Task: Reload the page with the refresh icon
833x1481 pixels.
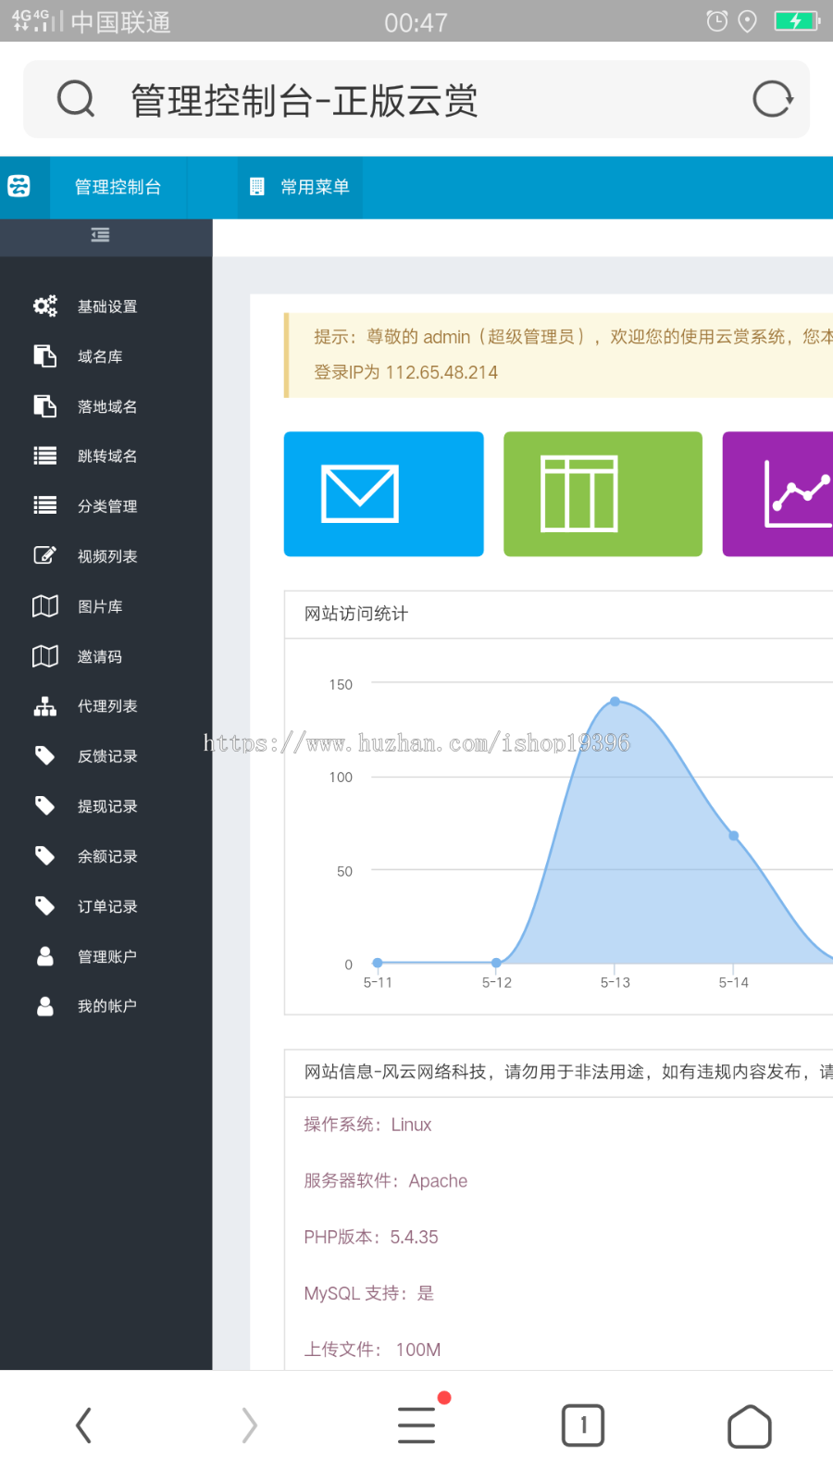Action: (x=773, y=99)
